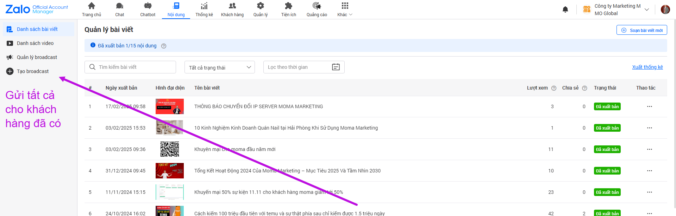Open the notifications bell
676x216 pixels.
pos(565,9)
